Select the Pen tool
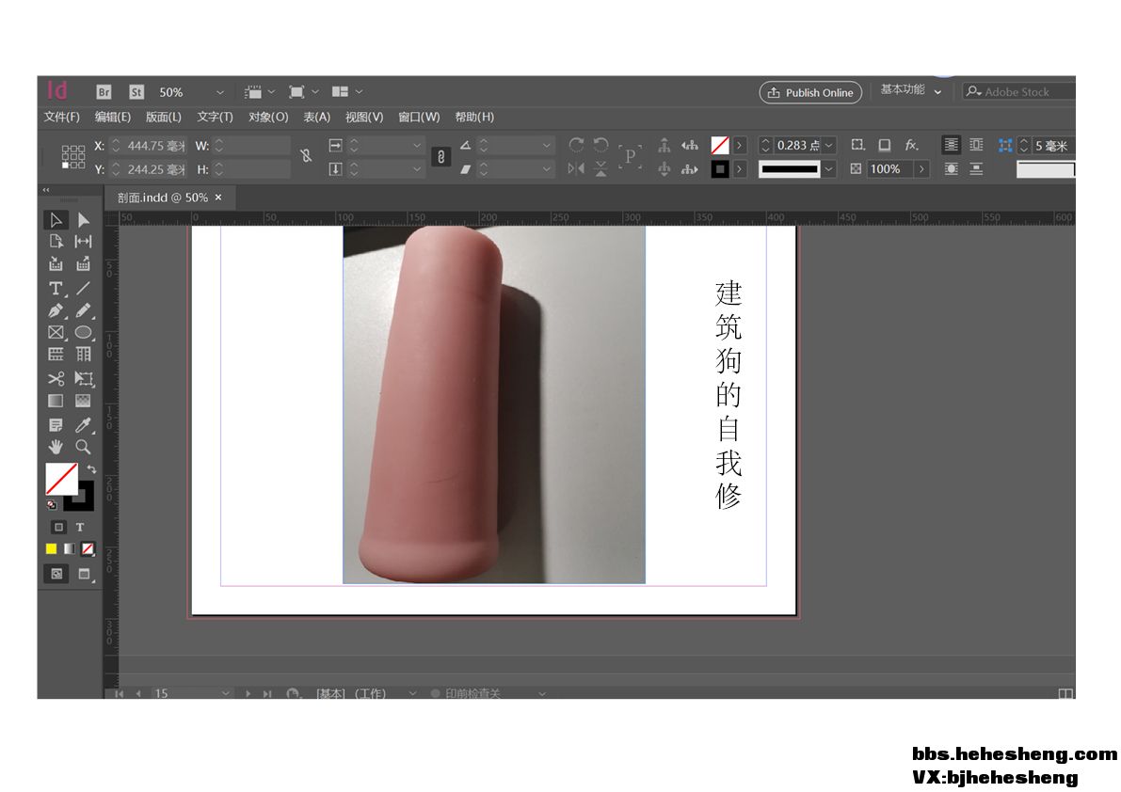This screenshot has height=792, width=1121. tap(56, 310)
